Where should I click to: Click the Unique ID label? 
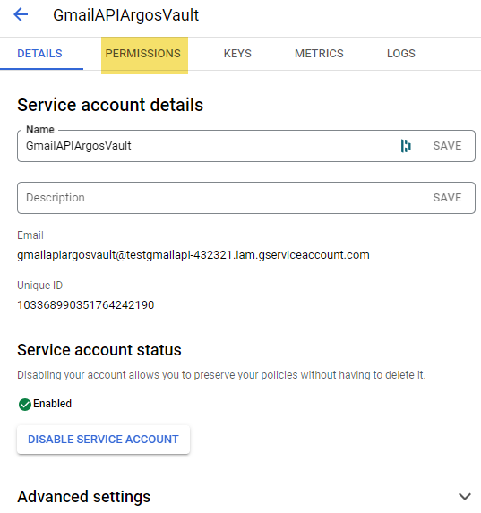pyautogui.click(x=39, y=286)
